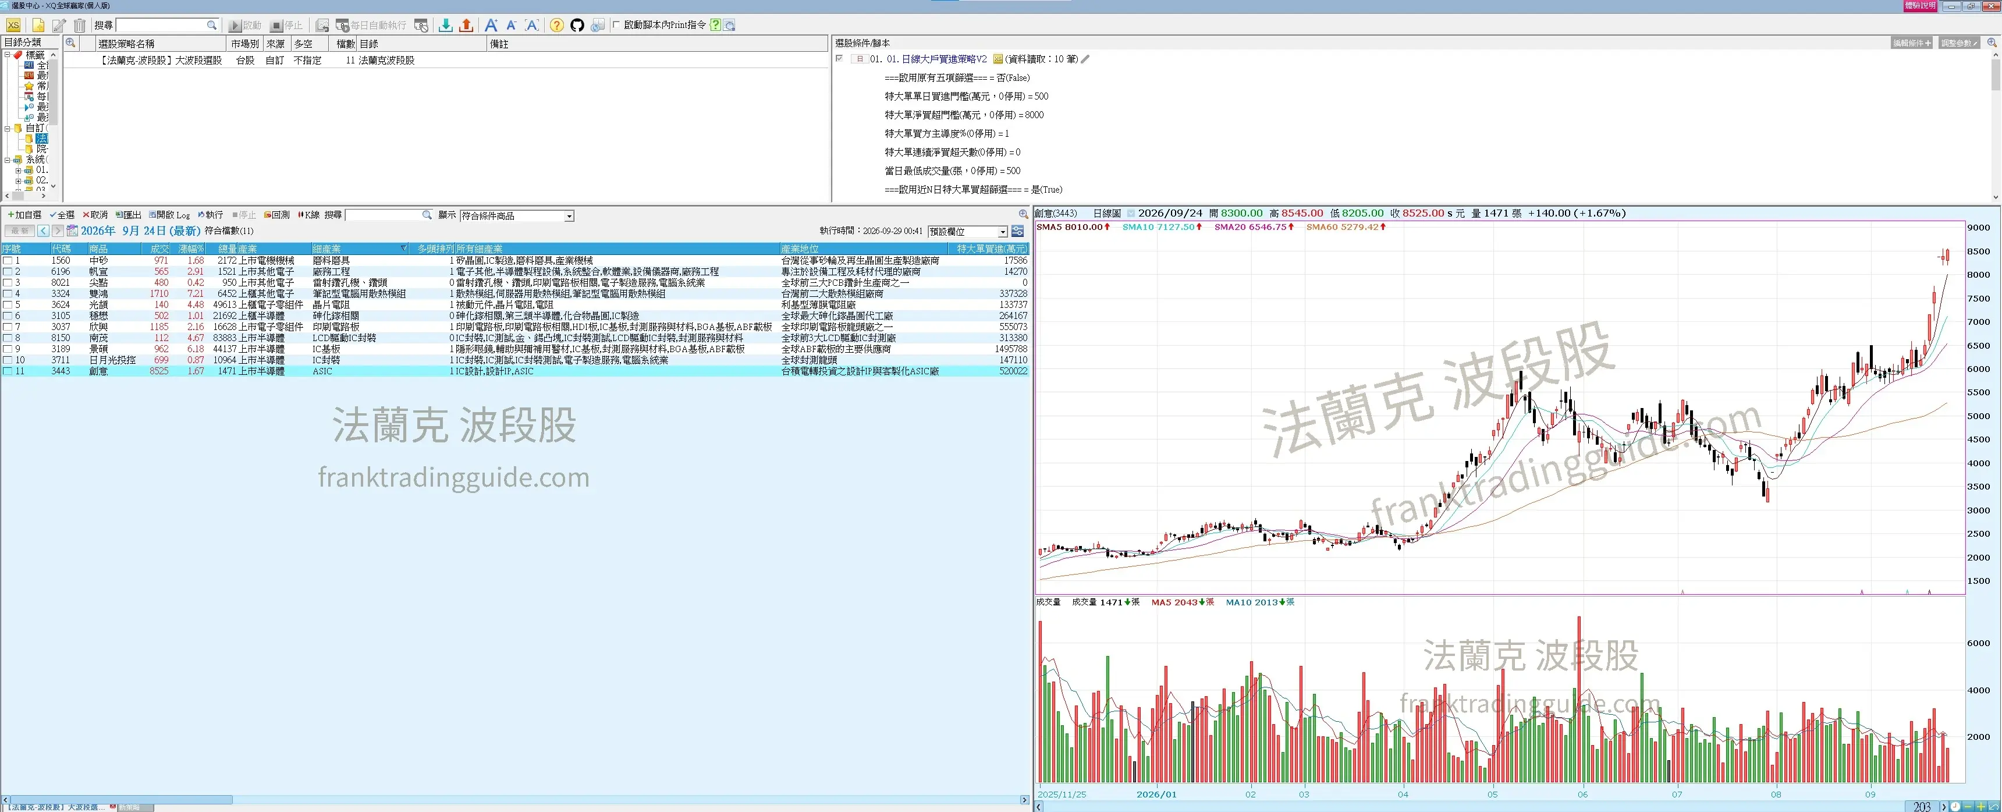Check the box for row 1 中砂
Viewport: 2002px width, 812px height.
7,261
